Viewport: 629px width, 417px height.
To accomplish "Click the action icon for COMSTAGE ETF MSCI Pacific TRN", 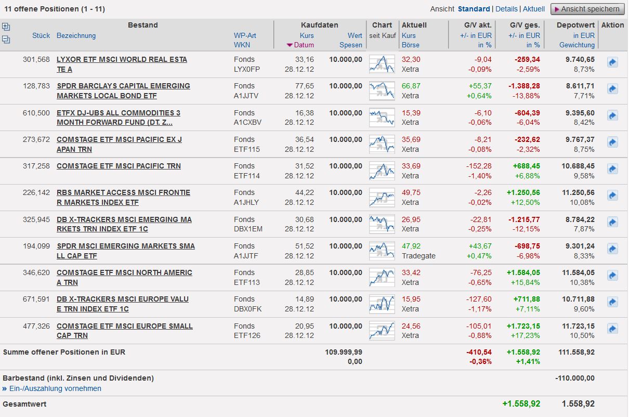I will 612,169.
